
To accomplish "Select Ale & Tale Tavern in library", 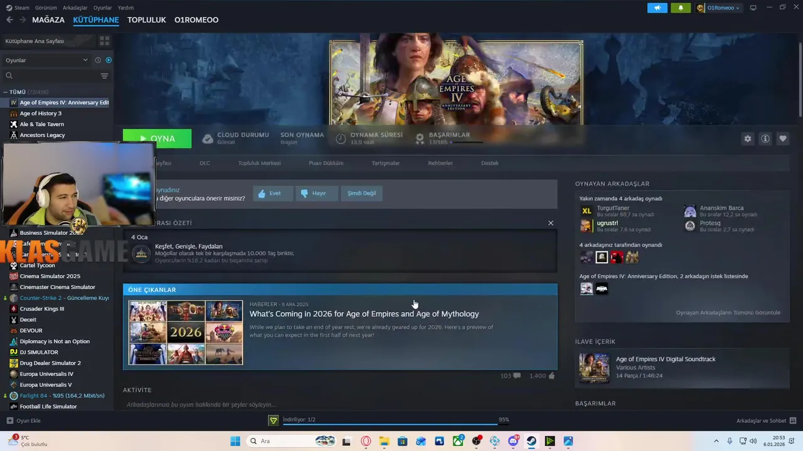I will 41,124.
